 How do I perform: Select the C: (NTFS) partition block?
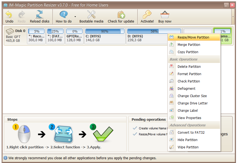104,36
